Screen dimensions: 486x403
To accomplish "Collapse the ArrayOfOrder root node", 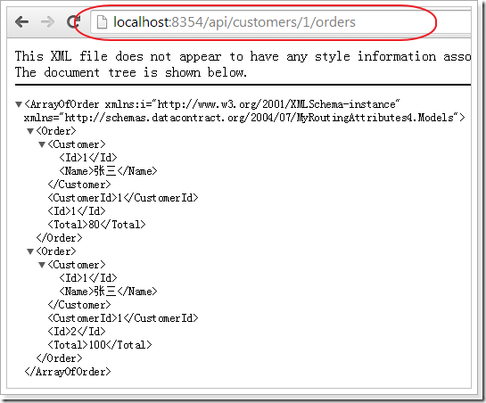I will pos(19,104).
